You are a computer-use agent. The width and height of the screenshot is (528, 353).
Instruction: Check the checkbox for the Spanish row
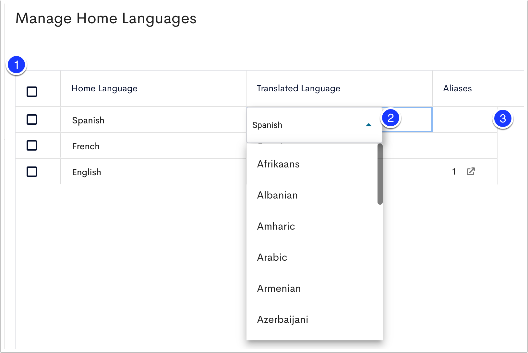click(31, 120)
